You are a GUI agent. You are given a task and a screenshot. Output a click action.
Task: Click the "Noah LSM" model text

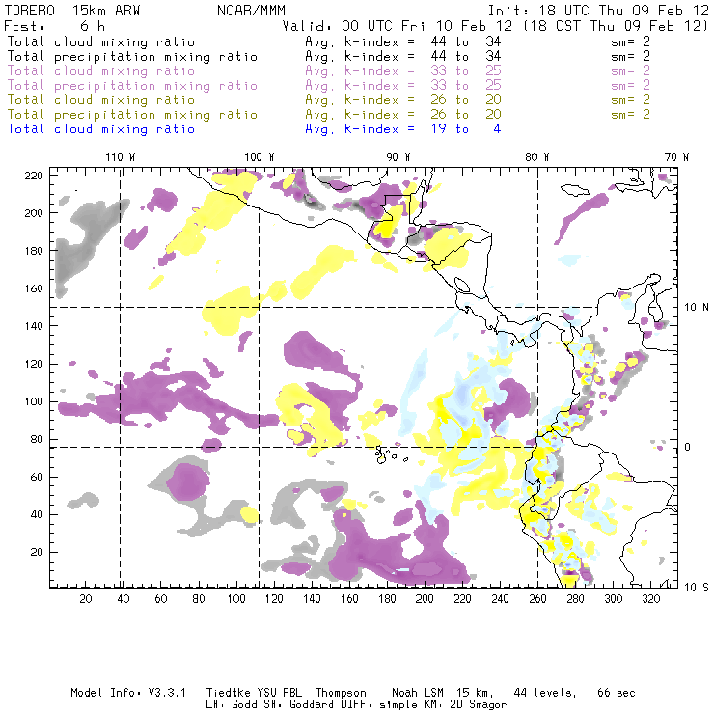coord(418,693)
